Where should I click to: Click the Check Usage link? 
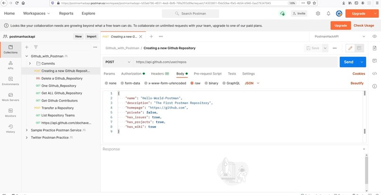[364, 25]
